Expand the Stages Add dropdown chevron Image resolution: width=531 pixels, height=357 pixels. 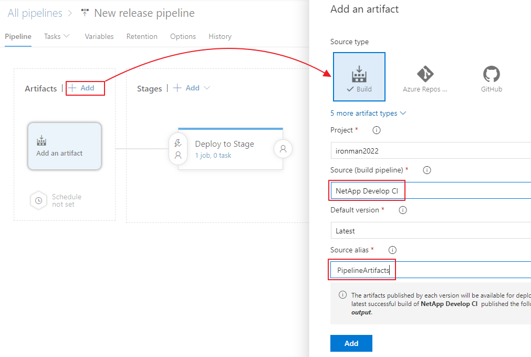207,88
